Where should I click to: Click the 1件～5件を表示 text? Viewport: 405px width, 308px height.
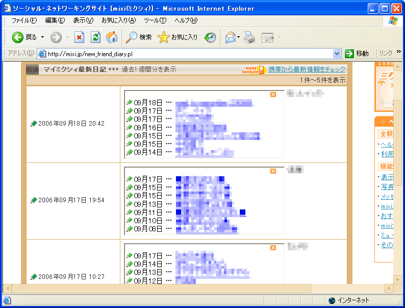322,80
